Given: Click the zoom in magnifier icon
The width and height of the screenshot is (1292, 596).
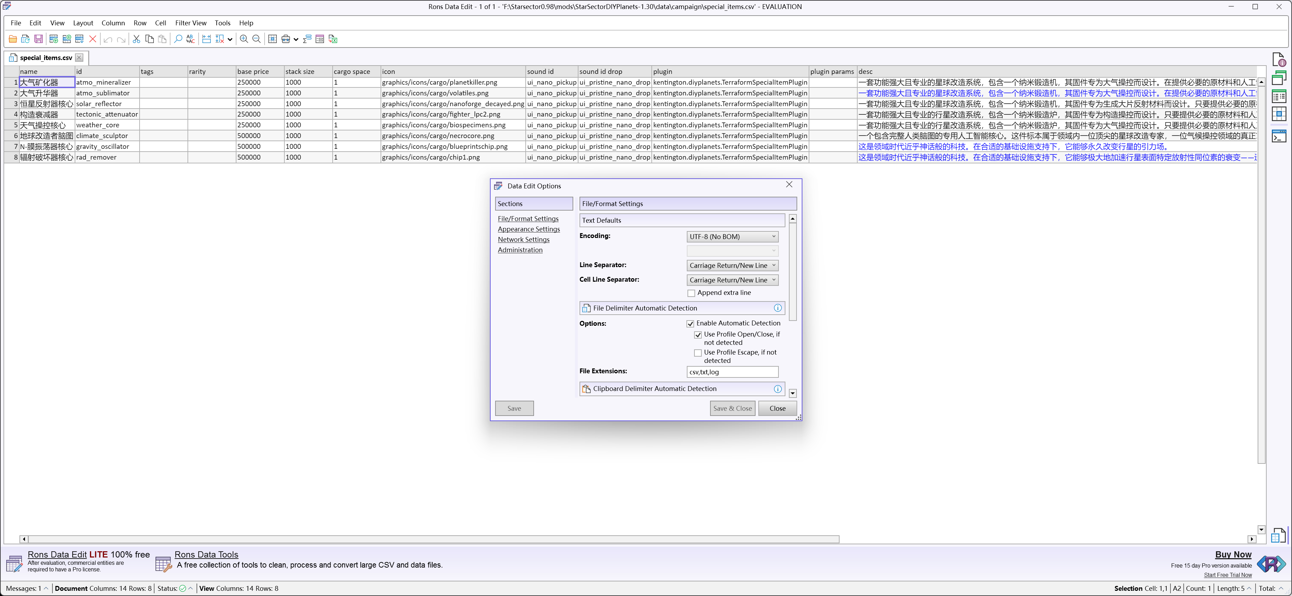Looking at the screenshot, I should [244, 39].
